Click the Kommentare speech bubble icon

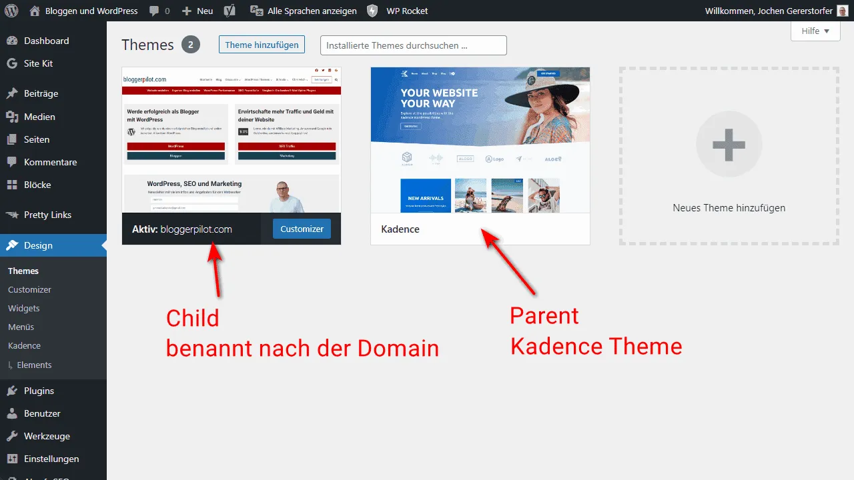click(x=12, y=162)
